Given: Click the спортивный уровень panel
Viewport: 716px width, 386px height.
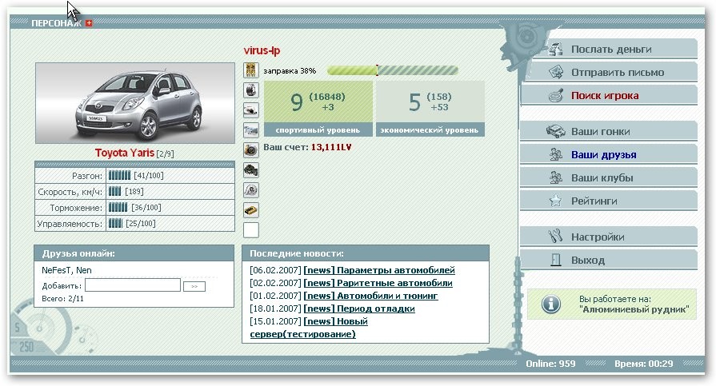Looking at the screenshot, I should [x=318, y=109].
